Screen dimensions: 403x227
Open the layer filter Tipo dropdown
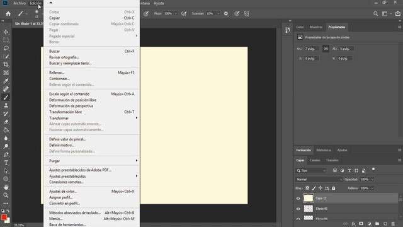click(311, 171)
